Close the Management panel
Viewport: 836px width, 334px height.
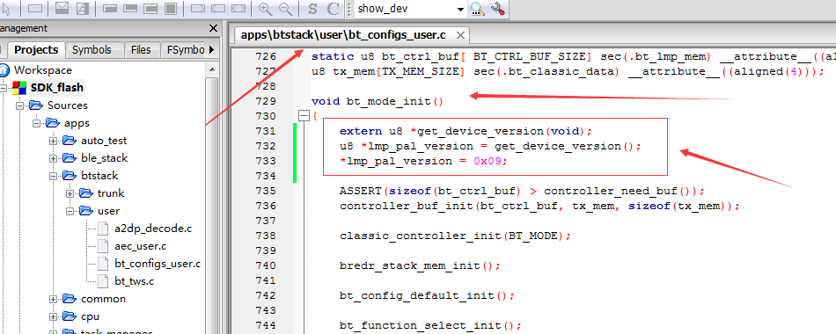click(x=213, y=28)
